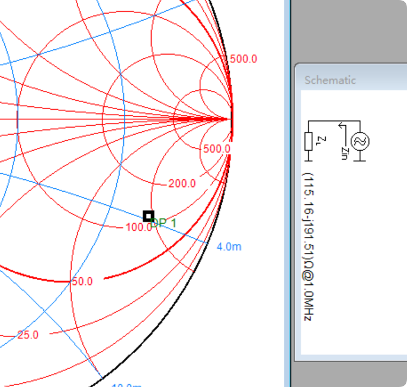The height and width of the screenshot is (387, 407).
Task: Click the gray background above the Schematic panel
Action: point(350,30)
